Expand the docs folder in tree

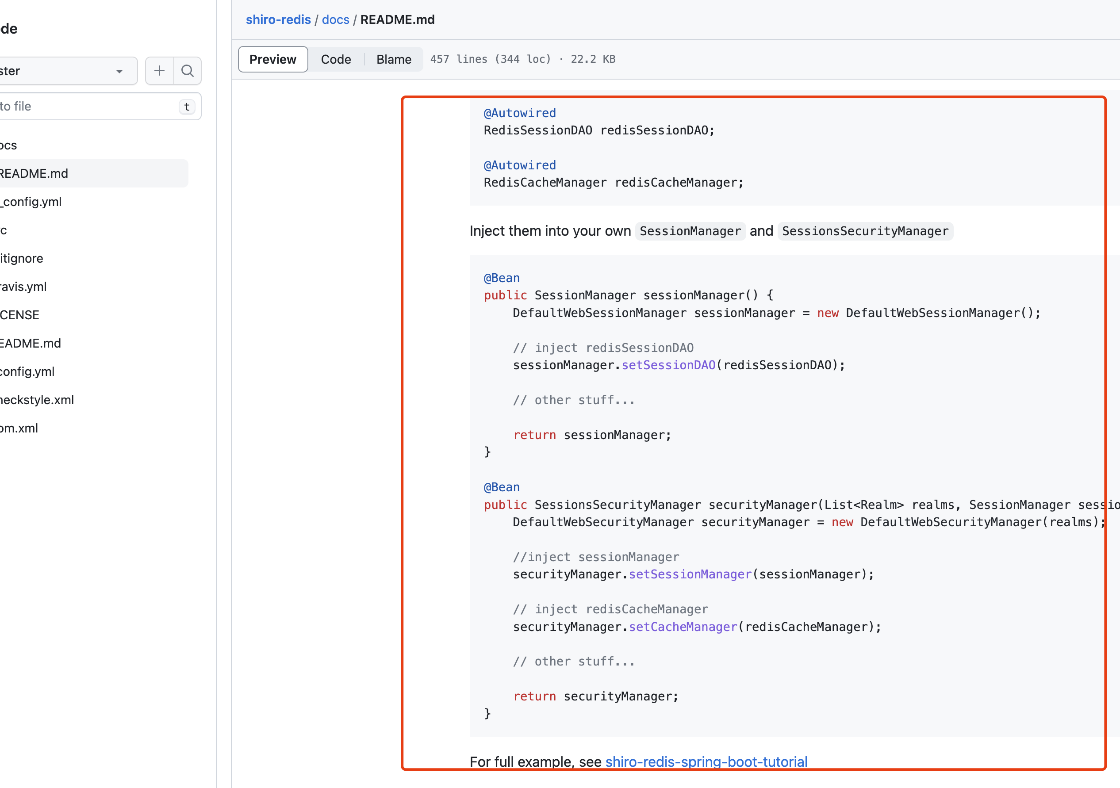click(9, 145)
